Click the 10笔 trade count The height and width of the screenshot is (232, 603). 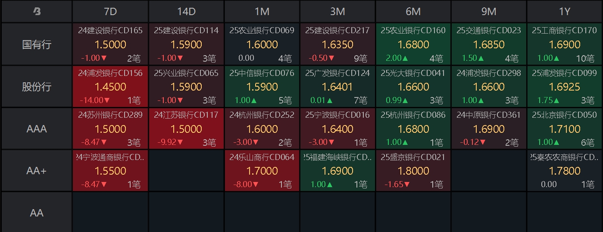585,58
